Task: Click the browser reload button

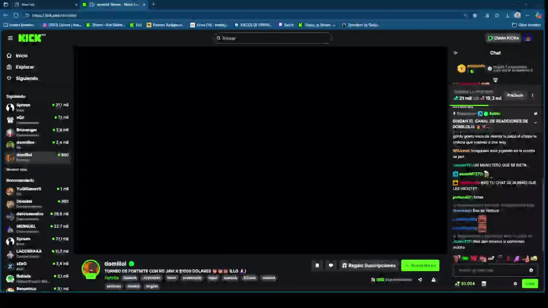Action: [x=16, y=15]
